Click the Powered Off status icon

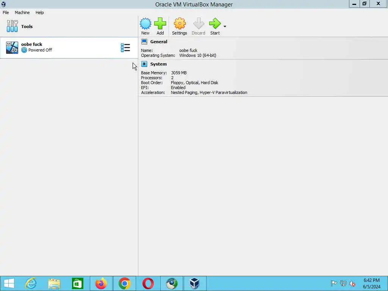click(x=24, y=50)
